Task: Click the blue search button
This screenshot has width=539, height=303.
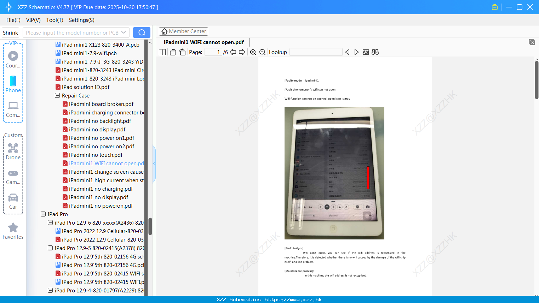Action: pyautogui.click(x=142, y=32)
